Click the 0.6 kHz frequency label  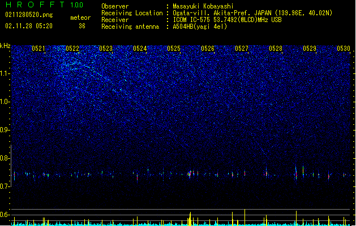5,215
